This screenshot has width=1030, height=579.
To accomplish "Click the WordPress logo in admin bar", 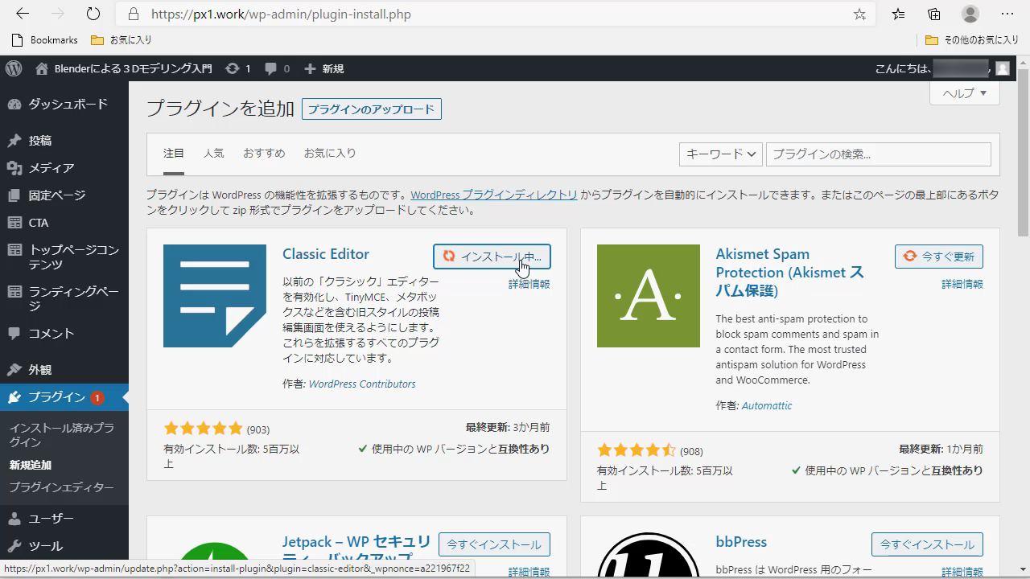I will (14, 68).
